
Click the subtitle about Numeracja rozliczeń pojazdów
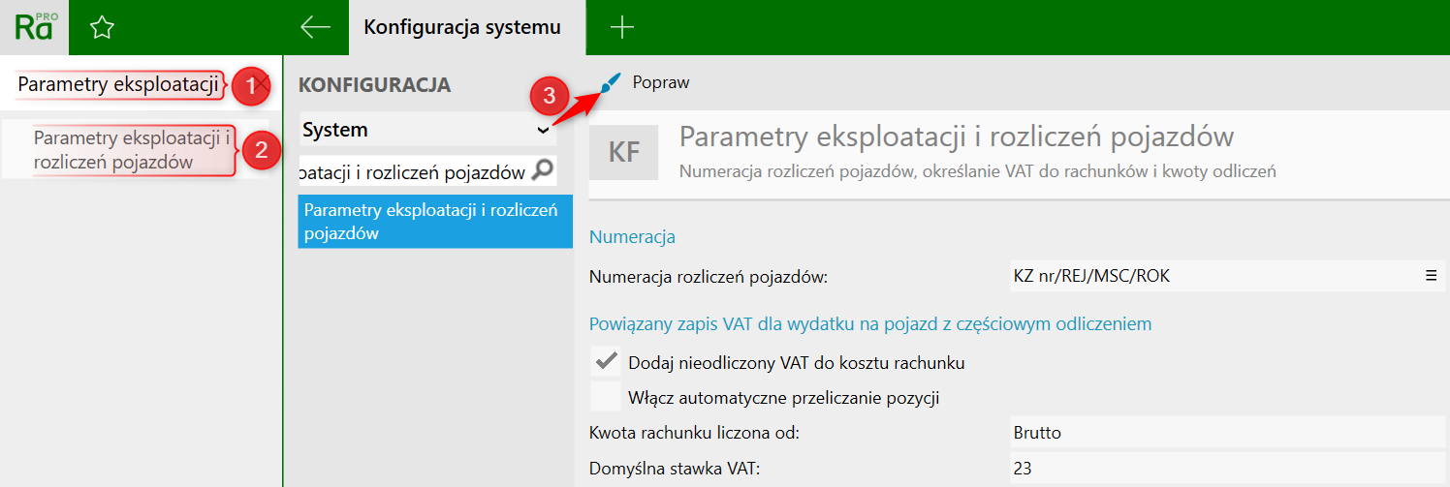[977, 171]
